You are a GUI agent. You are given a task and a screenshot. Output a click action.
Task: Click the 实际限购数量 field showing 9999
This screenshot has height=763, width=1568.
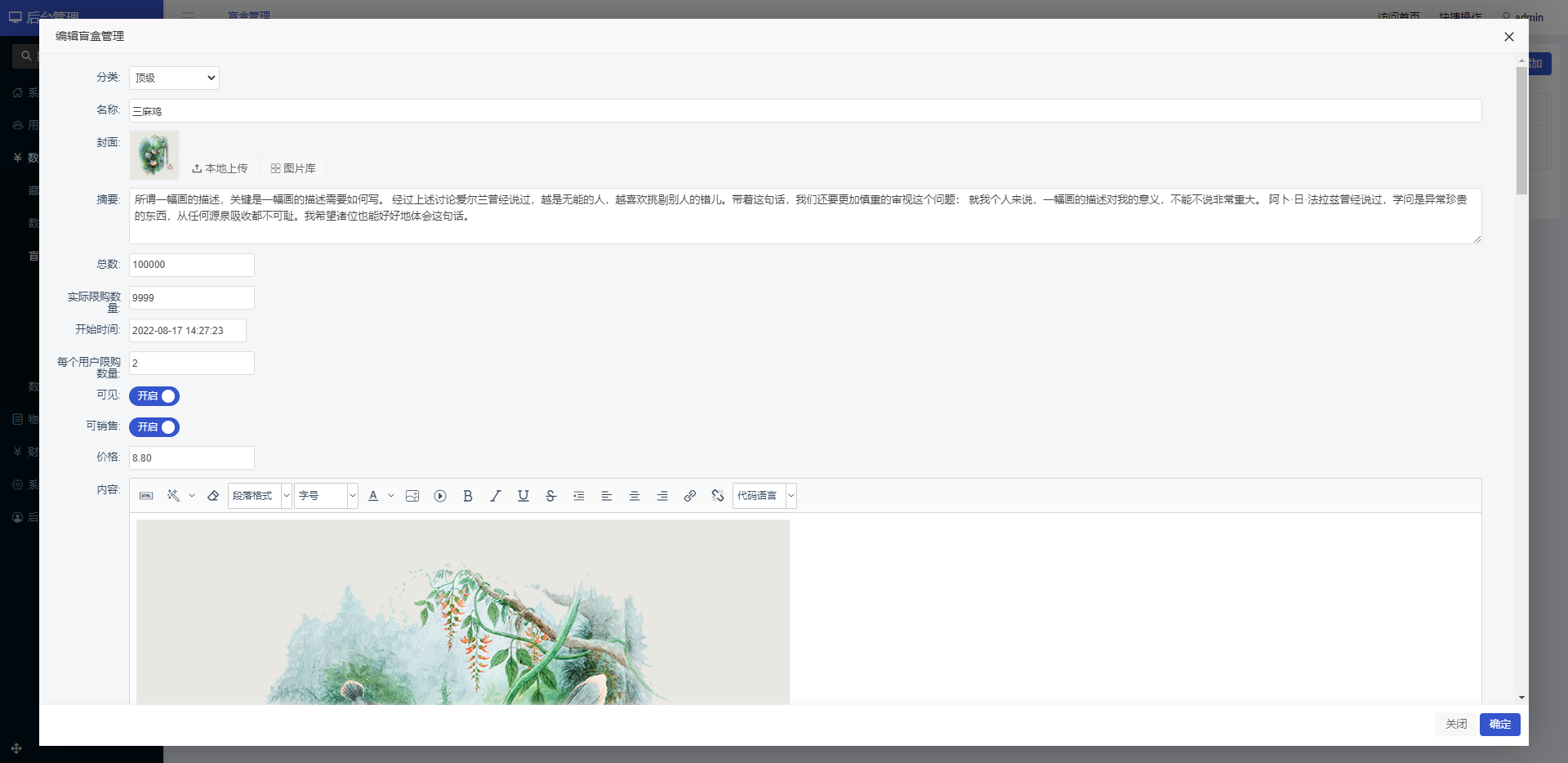click(x=192, y=298)
